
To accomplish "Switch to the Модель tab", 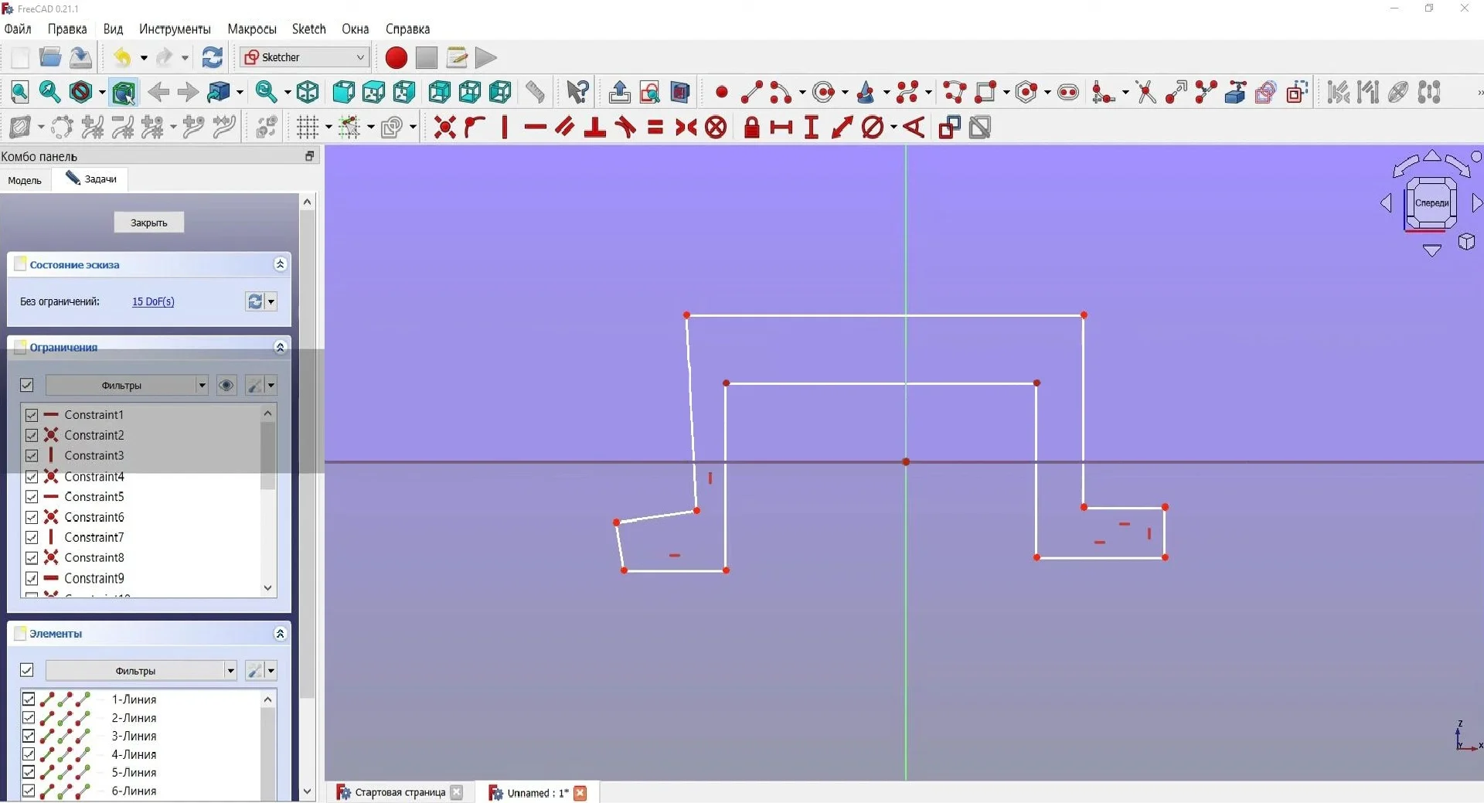I will (x=25, y=180).
